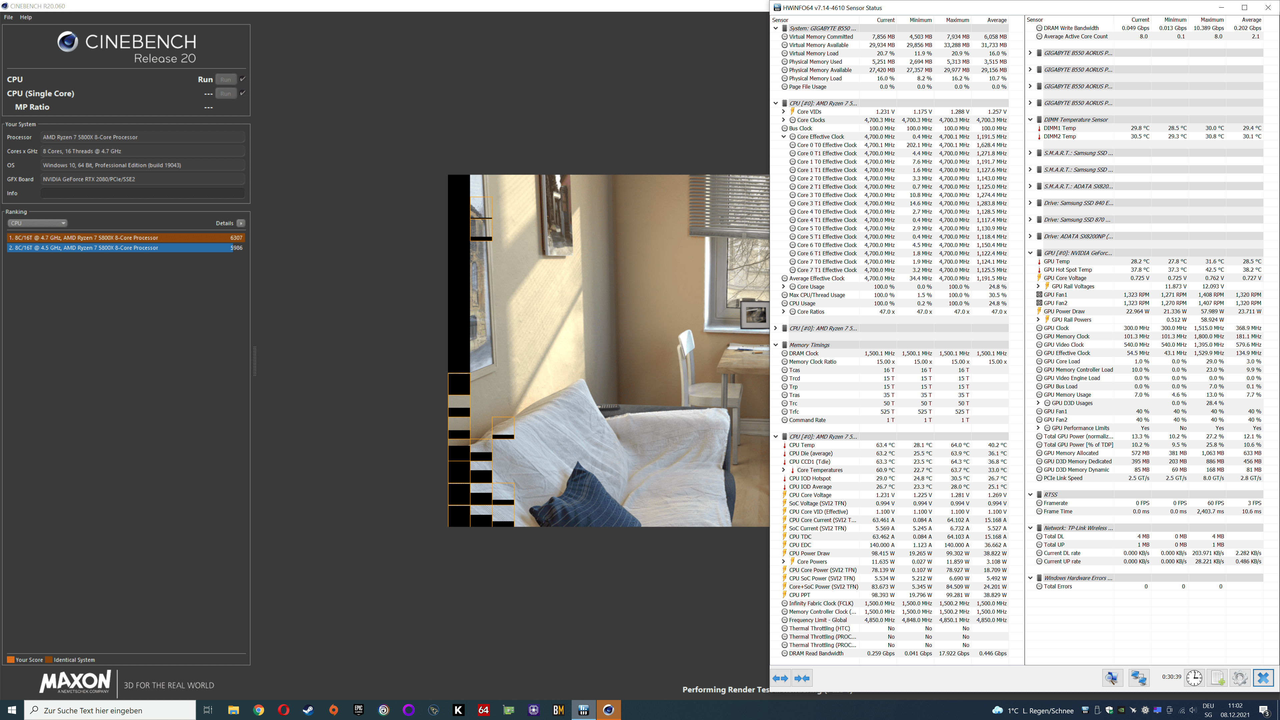Select the CPU Power Draw sensor row
Screen dimensions: 1280x720
[x=894, y=554]
